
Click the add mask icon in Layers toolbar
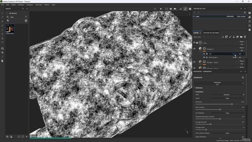(x=226, y=37)
